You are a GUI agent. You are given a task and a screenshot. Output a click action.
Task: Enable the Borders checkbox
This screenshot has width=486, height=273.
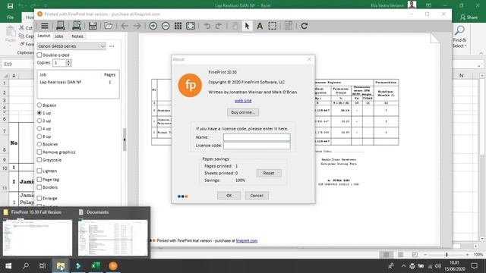(x=39, y=187)
